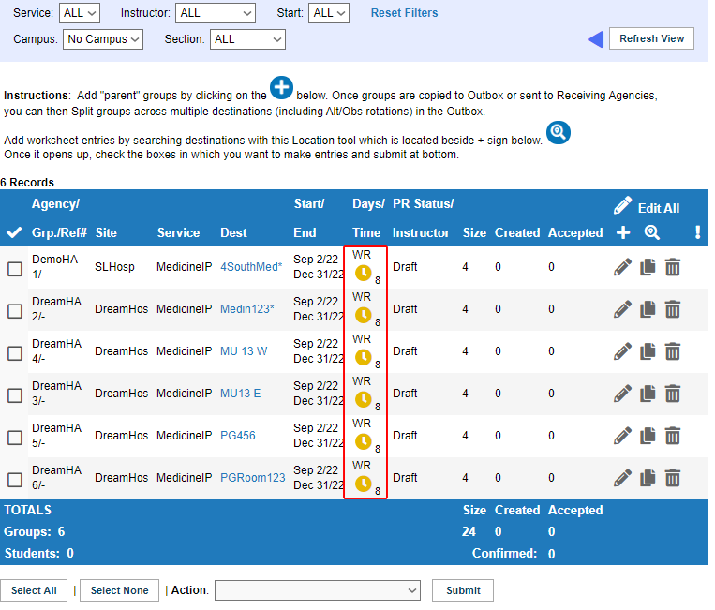
Task: Open the Start filter dropdown
Action: (329, 13)
